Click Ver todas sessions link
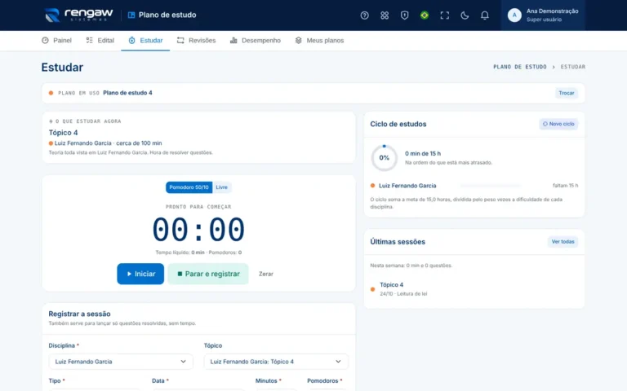 [563, 242]
